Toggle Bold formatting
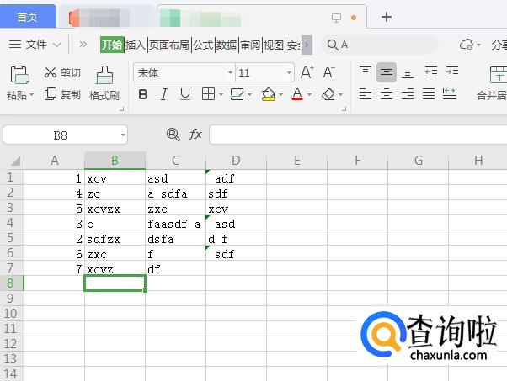The height and width of the screenshot is (381, 507). pos(143,94)
